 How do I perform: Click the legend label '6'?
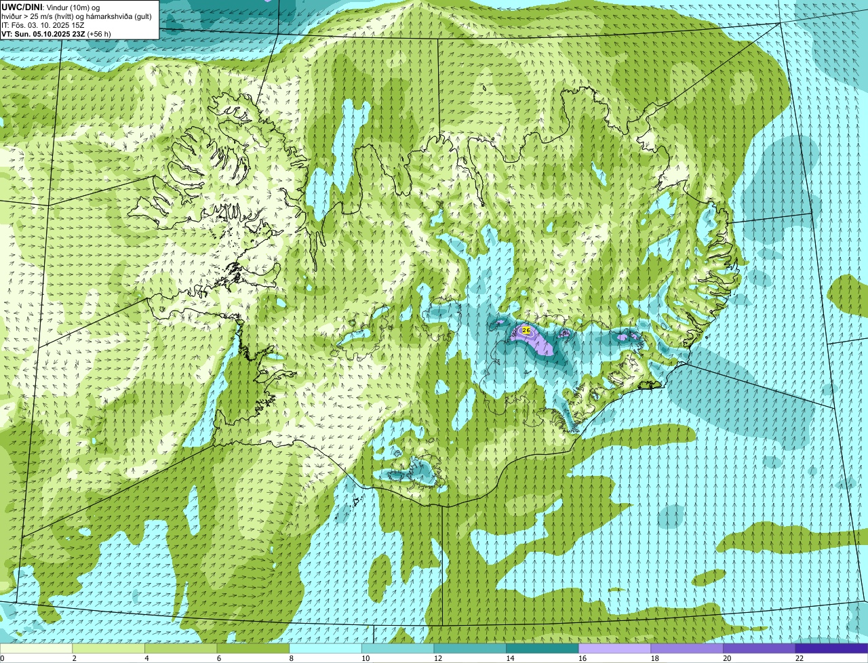pos(219,658)
